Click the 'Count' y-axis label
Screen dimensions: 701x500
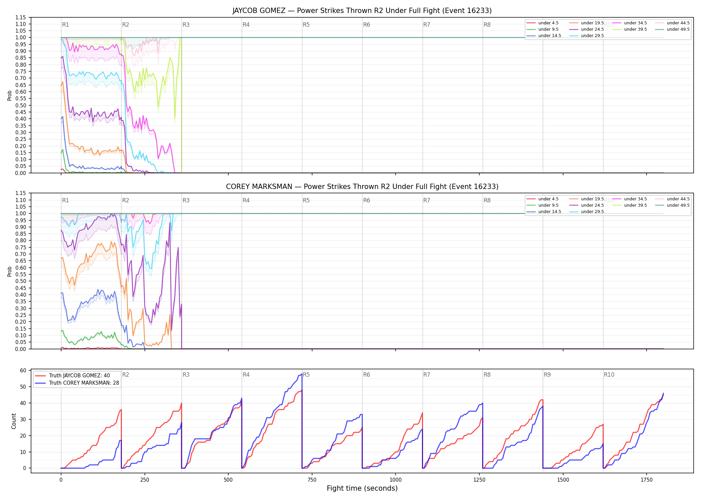[x=14, y=421]
